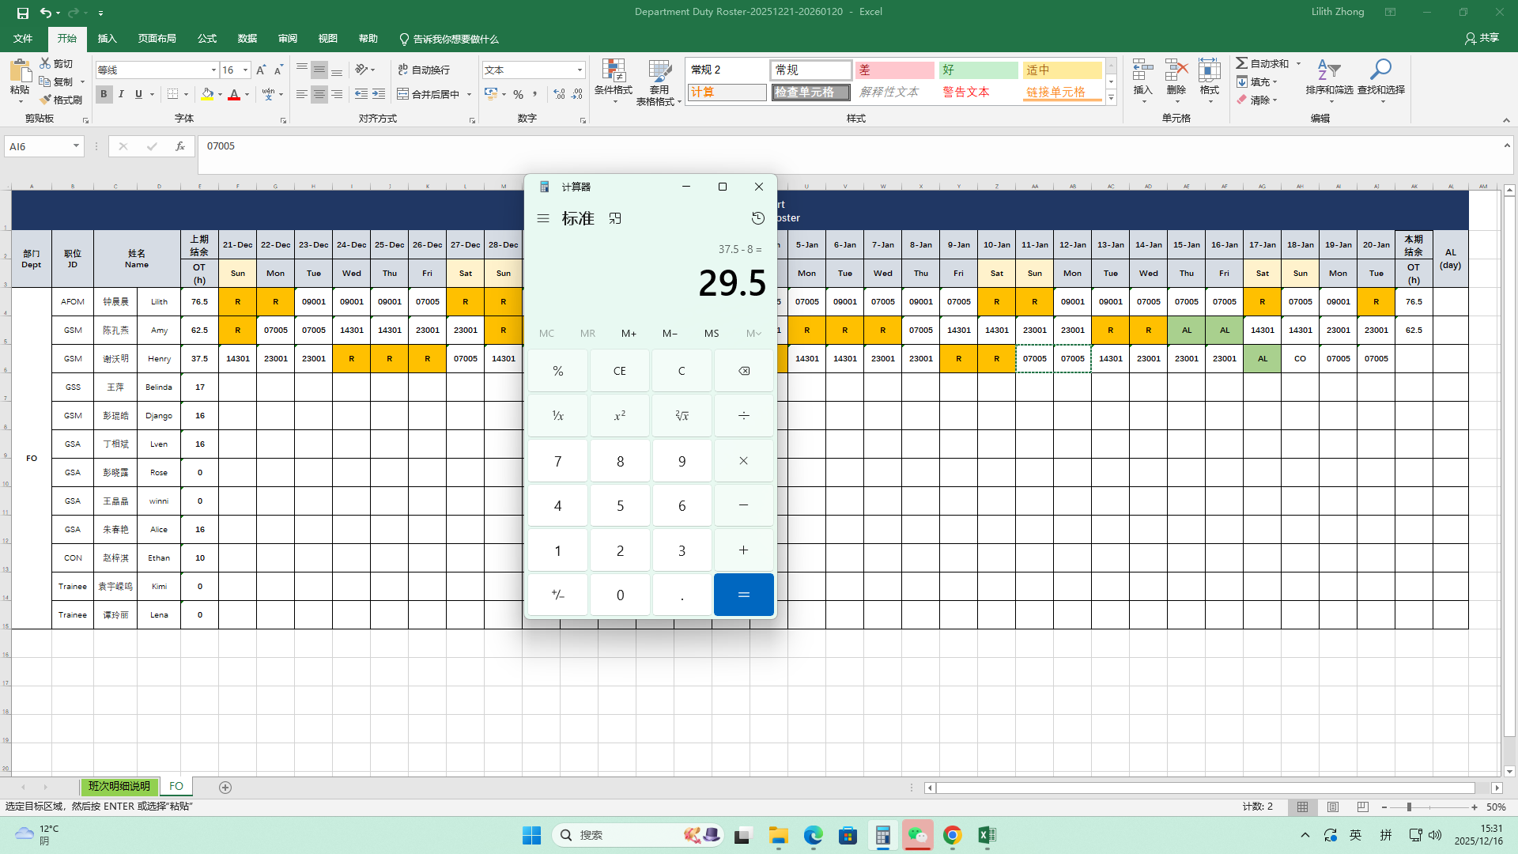
Task: Toggle calculator keep-on-top mode
Action: coord(615,218)
